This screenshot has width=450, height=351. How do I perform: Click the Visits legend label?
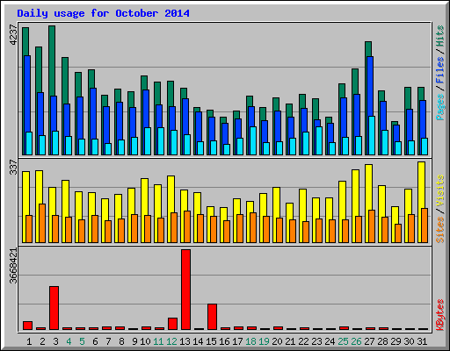click(439, 191)
